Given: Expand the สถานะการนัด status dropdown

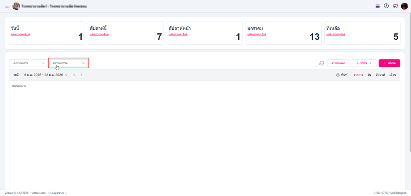Looking at the screenshot, I should 69,63.
